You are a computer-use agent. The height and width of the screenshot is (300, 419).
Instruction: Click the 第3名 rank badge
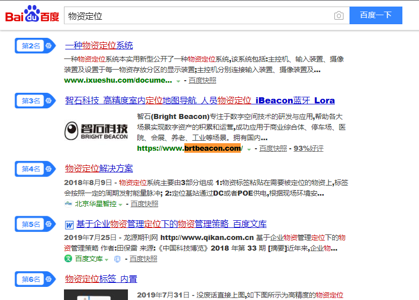pyautogui.click(x=35, y=101)
